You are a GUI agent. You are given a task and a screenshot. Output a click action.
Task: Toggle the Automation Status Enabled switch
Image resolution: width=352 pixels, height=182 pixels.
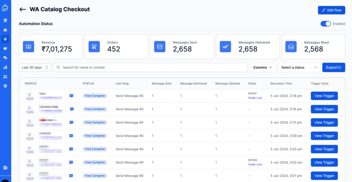click(325, 24)
